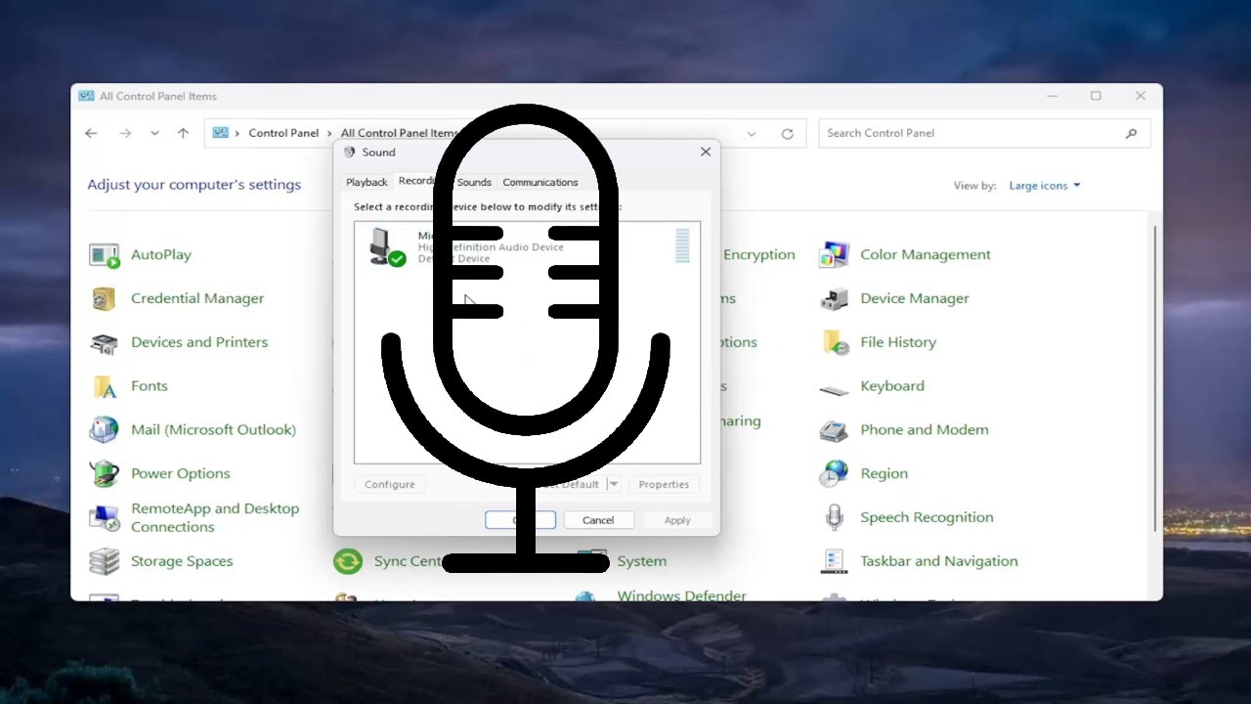Screen dimensions: 1251x704
Task: Open Color Management icon
Action: [834, 255]
